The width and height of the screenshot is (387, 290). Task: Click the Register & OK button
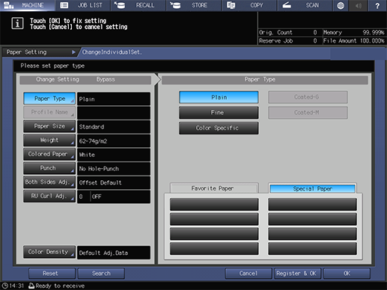[x=296, y=274]
